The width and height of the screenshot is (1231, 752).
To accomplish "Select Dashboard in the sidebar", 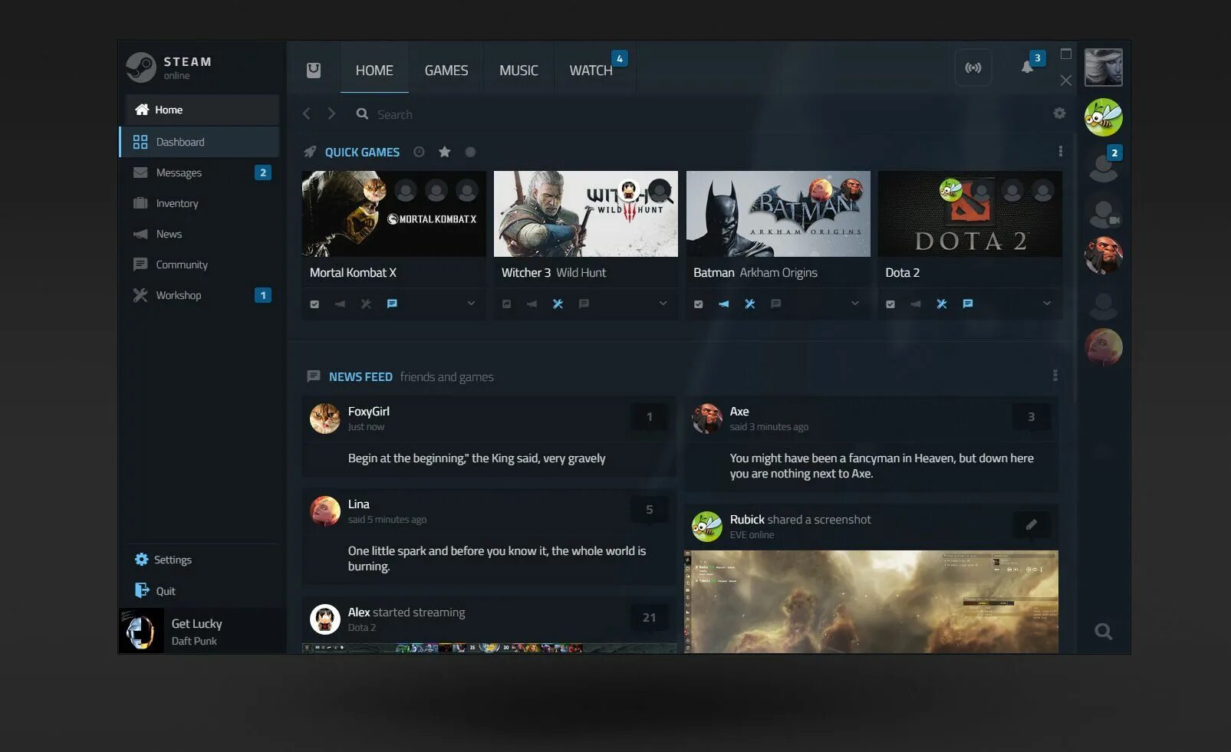I will [x=199, y=142].
